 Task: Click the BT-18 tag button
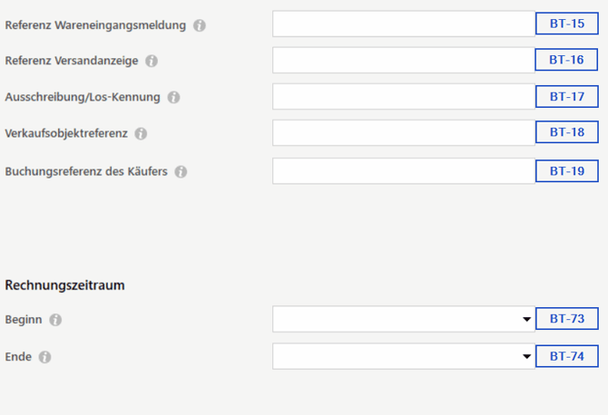tap(567, 132)
